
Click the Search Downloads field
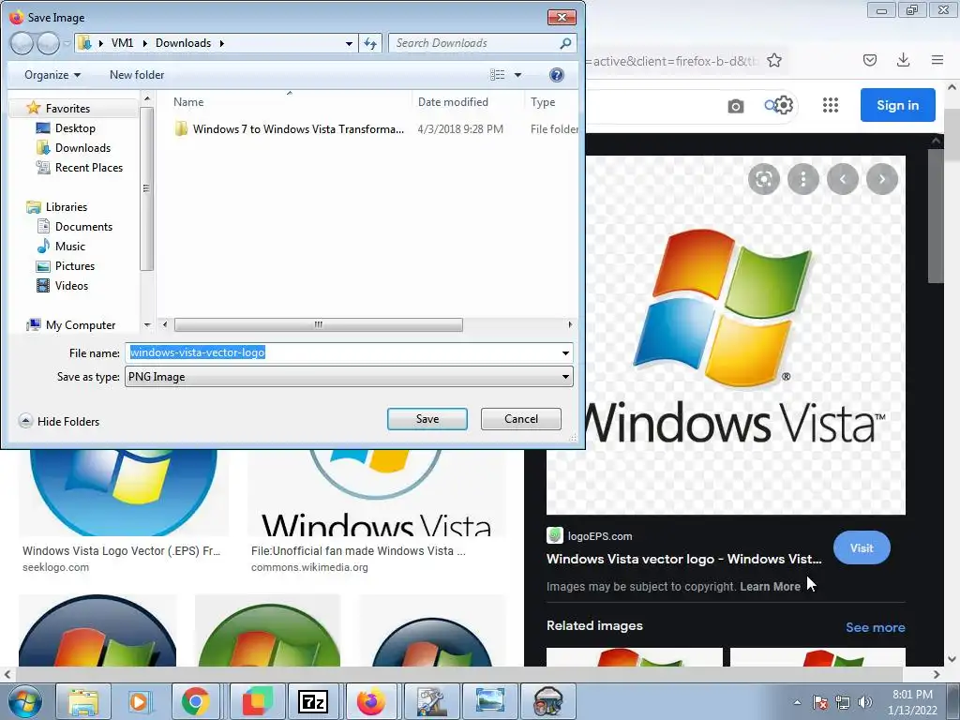(x=483, y=43)
